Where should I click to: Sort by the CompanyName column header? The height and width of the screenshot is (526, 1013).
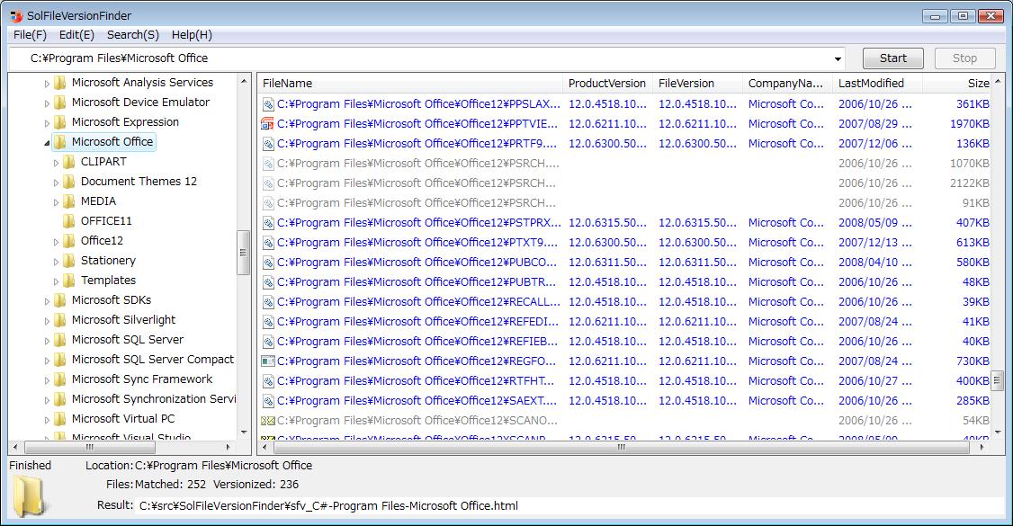[787, 84]
